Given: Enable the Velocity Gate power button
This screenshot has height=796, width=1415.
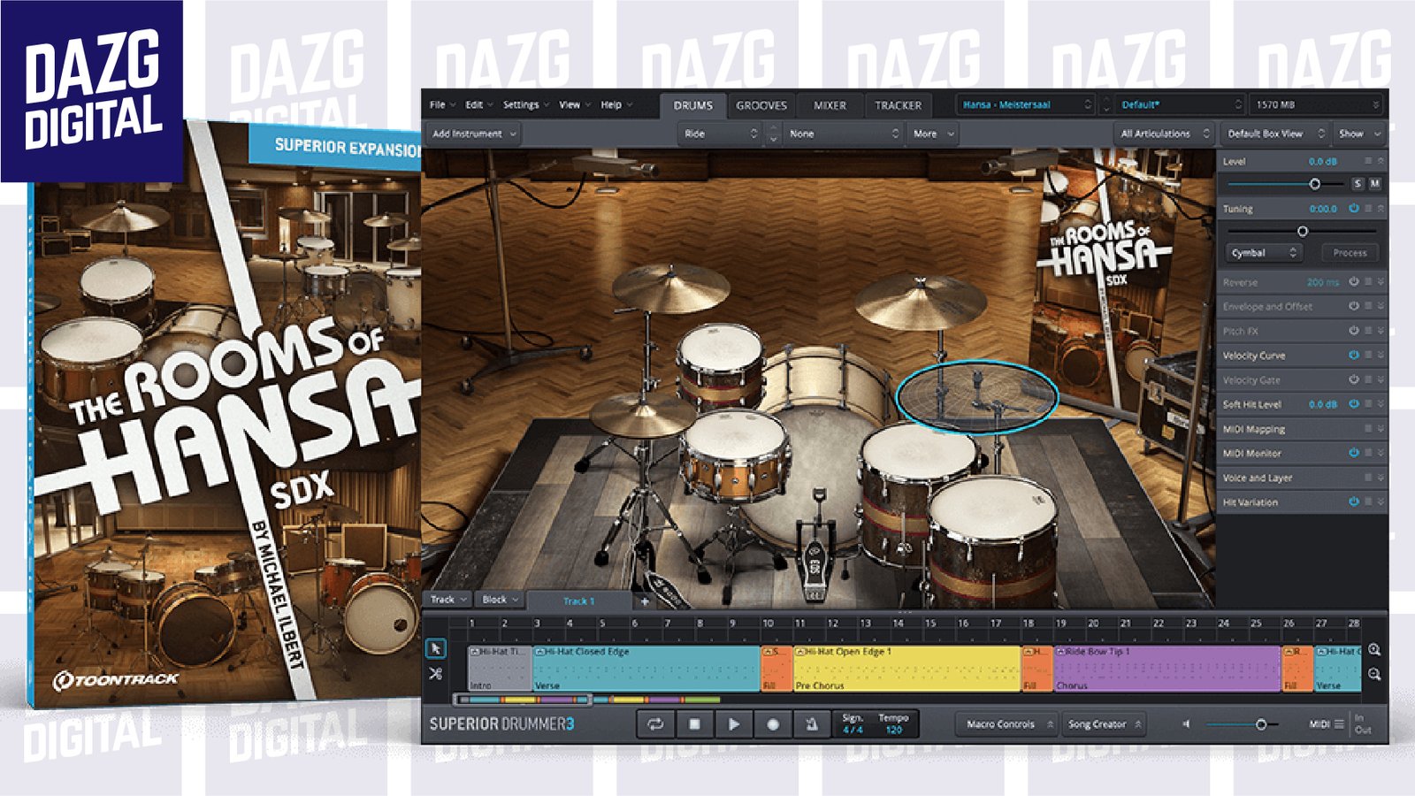Looking at the screenshot, I should tap(1353, 379).
